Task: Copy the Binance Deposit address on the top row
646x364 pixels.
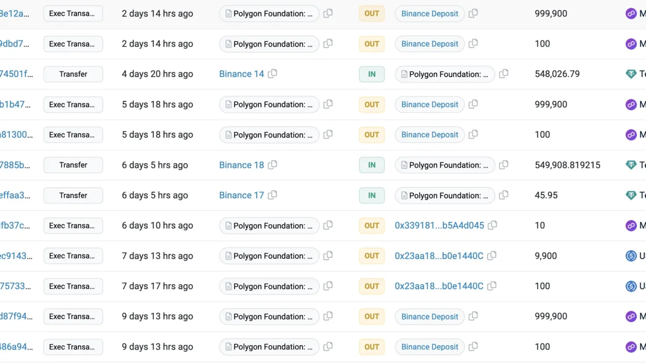Action: coord(473,13)
